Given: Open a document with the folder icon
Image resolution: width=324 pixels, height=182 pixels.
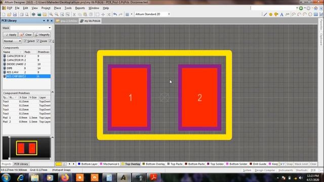Looking at the screenshot, I should (9, 15).
